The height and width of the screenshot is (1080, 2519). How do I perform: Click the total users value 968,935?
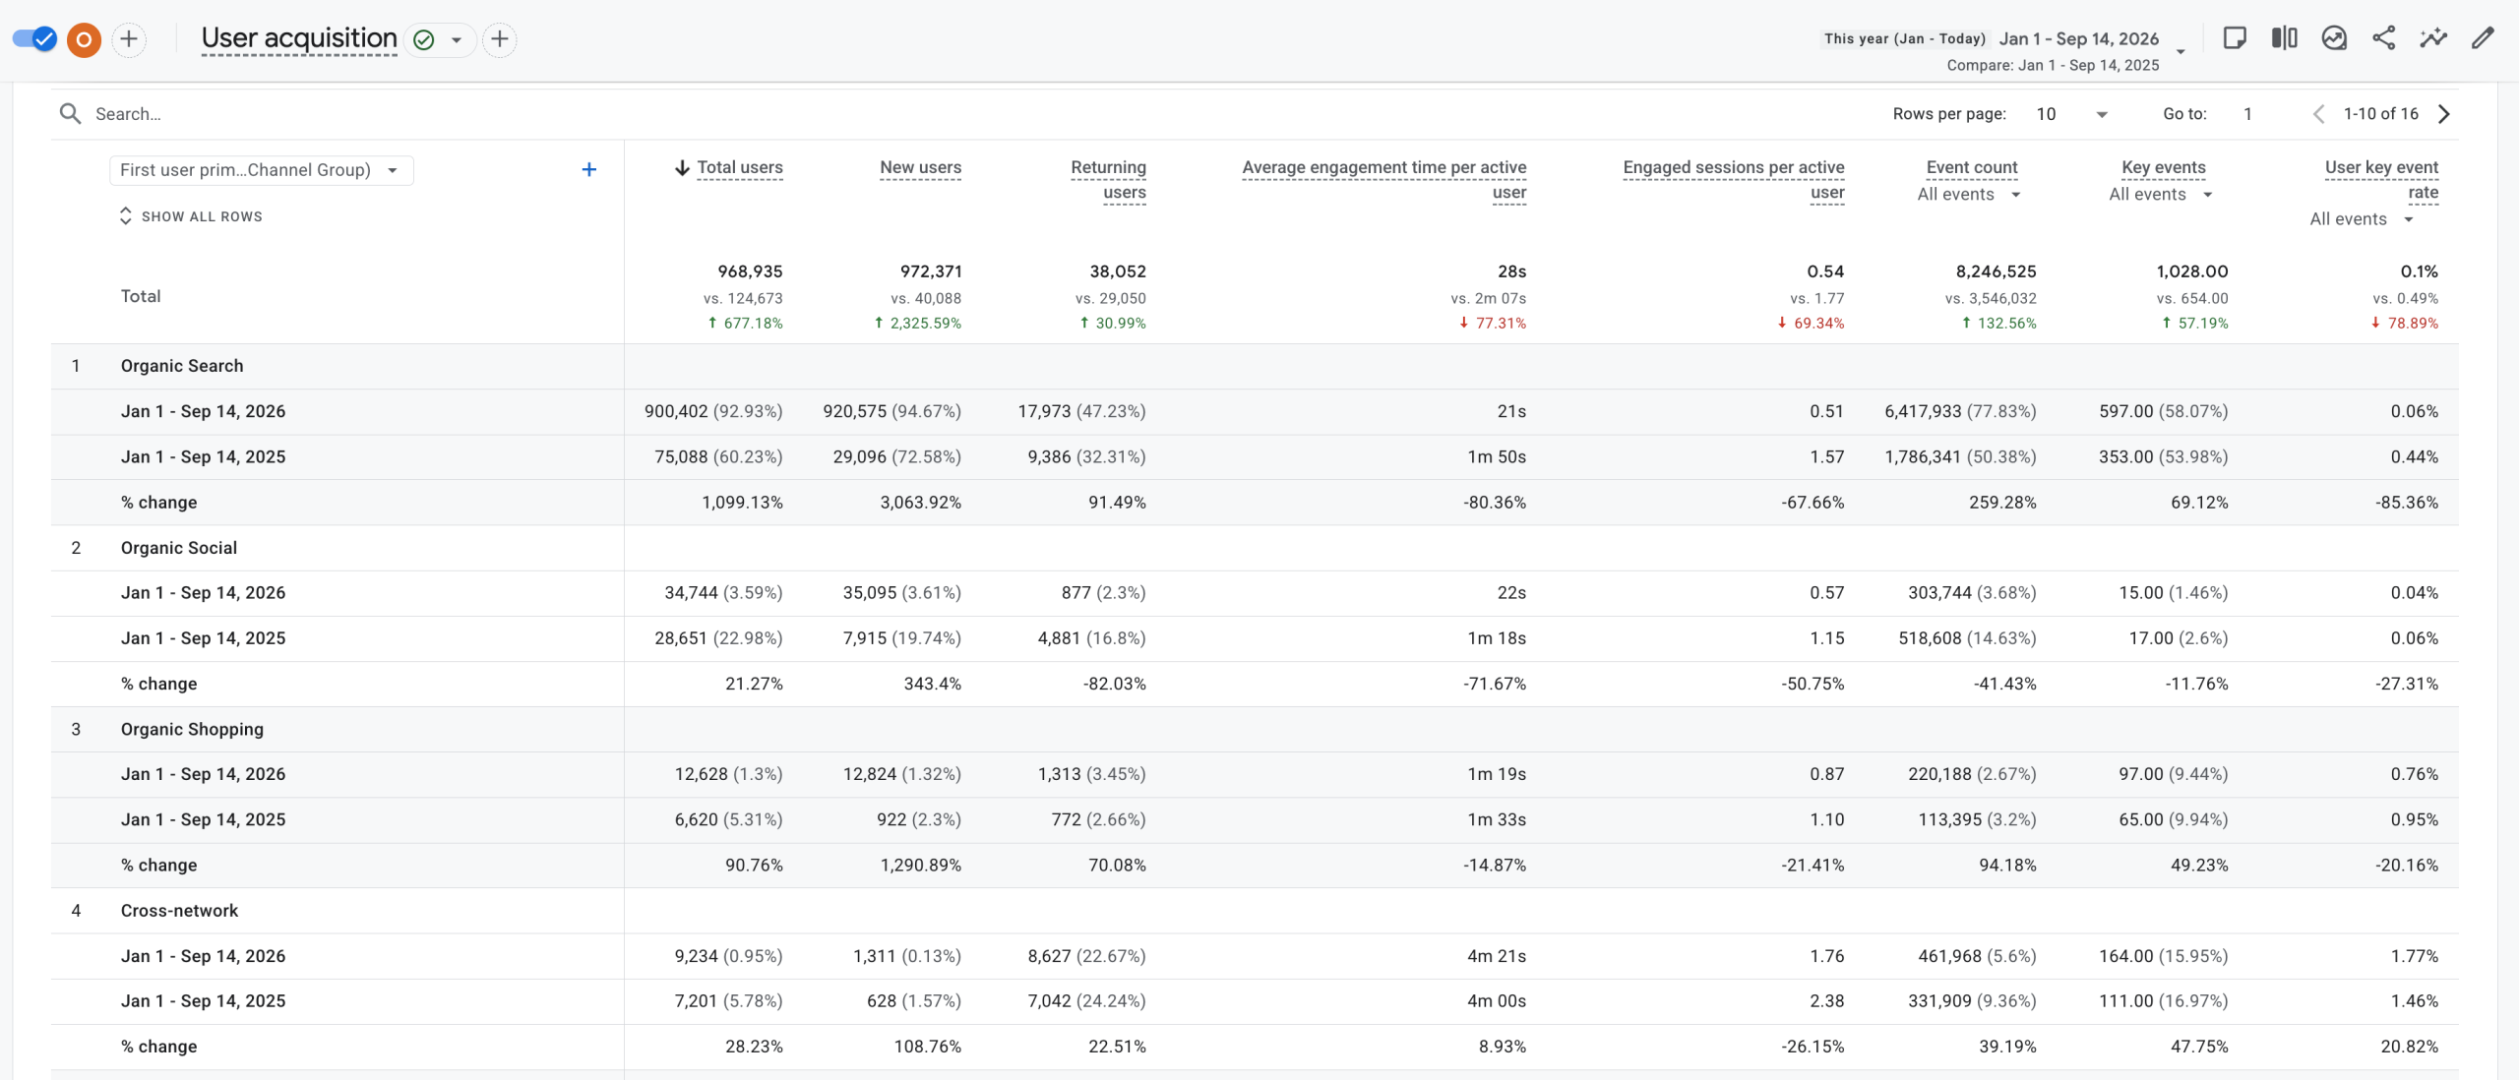750,271
